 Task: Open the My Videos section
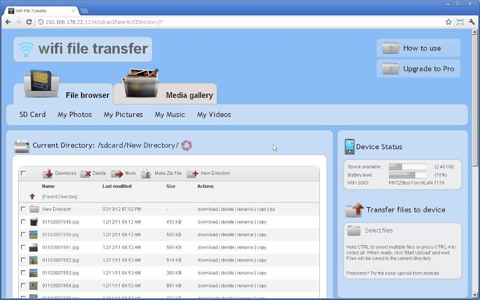click(214, 115)
